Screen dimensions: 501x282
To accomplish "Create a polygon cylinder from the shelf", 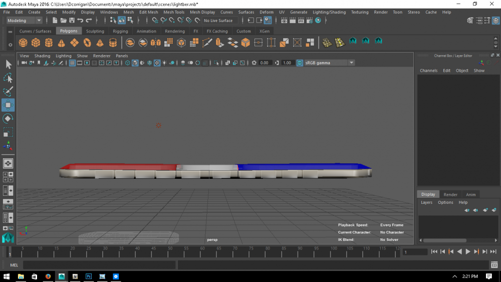I will pos(49,43).
